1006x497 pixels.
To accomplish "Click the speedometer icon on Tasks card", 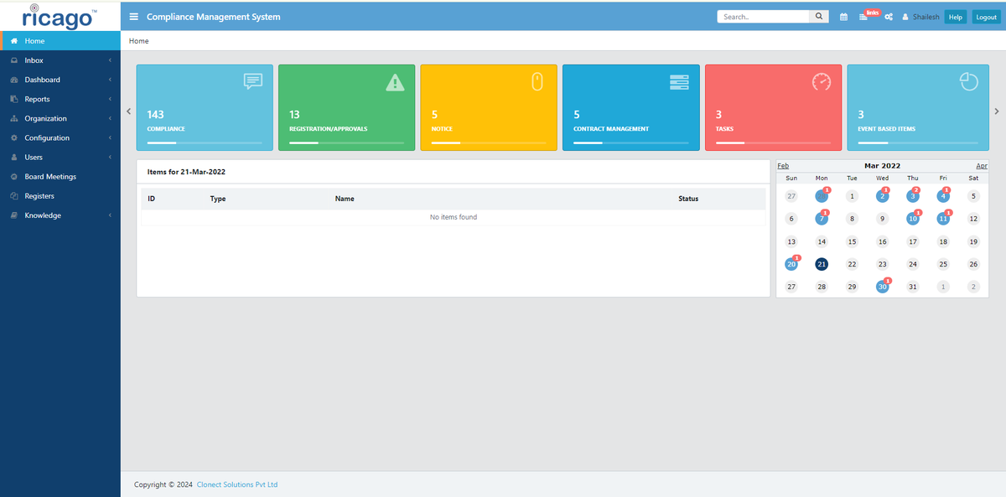I will 822,81.
